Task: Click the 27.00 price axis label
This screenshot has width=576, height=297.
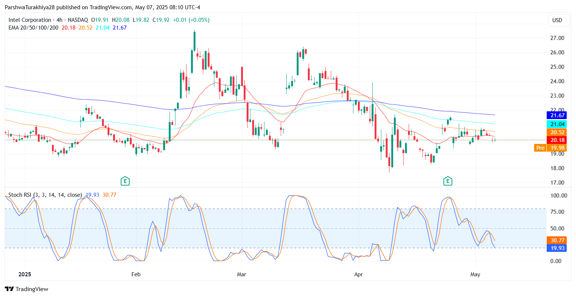Action: [x=557, y=38]
